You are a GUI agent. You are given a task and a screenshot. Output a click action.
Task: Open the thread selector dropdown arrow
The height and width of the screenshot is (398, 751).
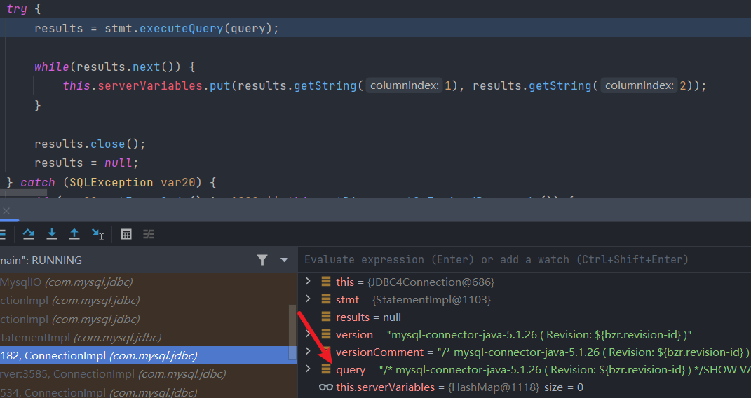[x=284, y=260]
